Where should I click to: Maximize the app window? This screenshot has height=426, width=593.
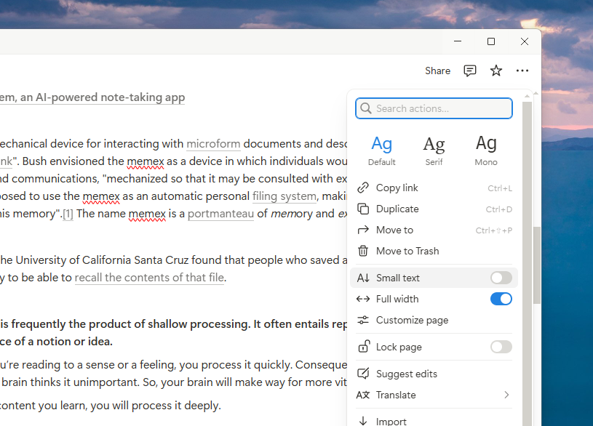(491, 41)
